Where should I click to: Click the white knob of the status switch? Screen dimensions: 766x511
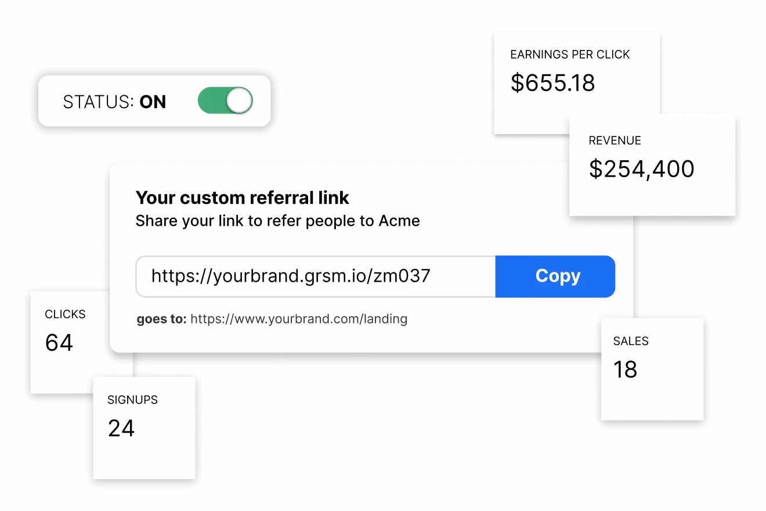tap(239, 101)
